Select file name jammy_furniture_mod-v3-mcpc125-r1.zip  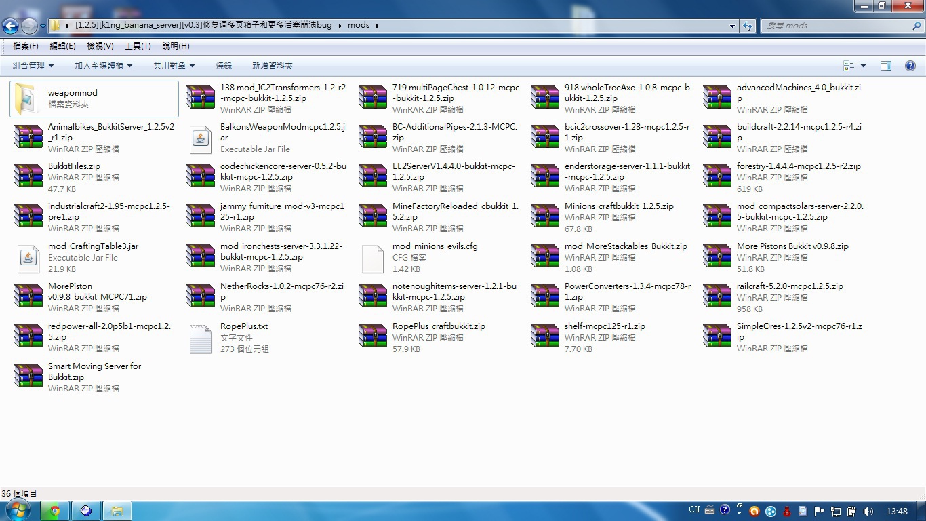[x=282, y=212]
